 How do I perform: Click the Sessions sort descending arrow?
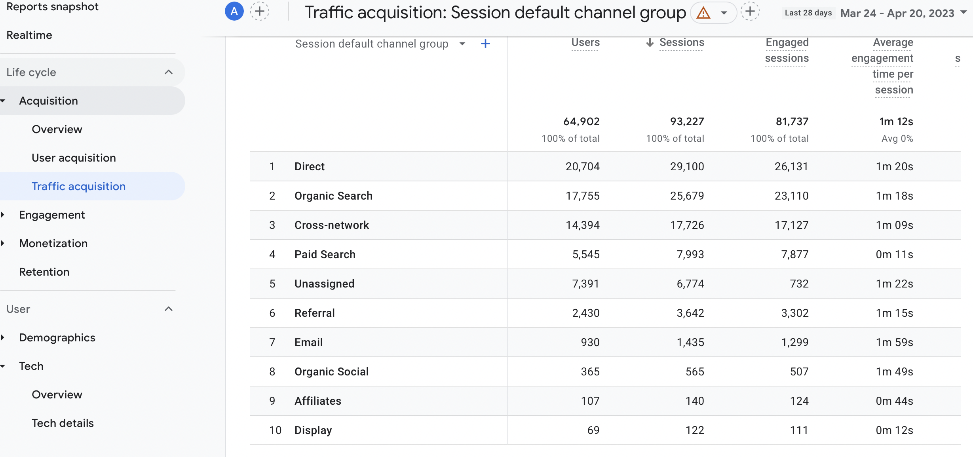point(650,42)
